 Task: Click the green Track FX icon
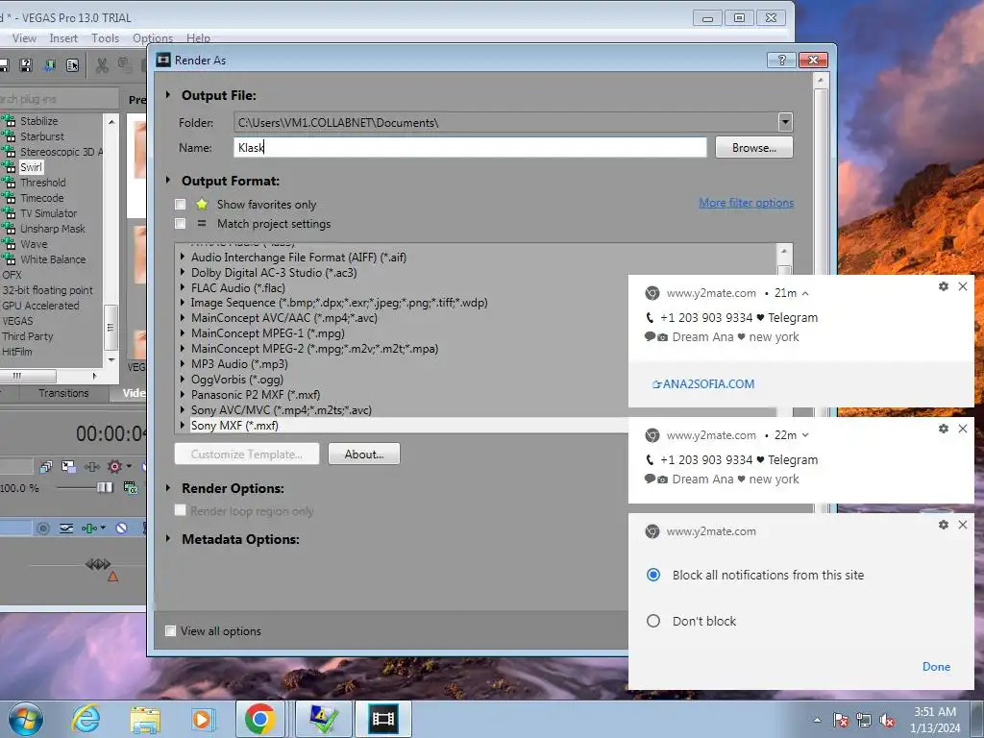pos(89,529)
